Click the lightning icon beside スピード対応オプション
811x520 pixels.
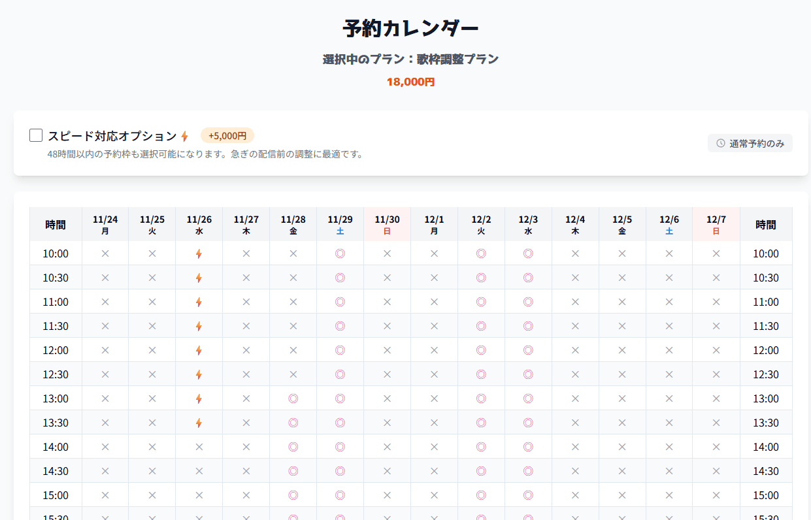coord(184,136)
